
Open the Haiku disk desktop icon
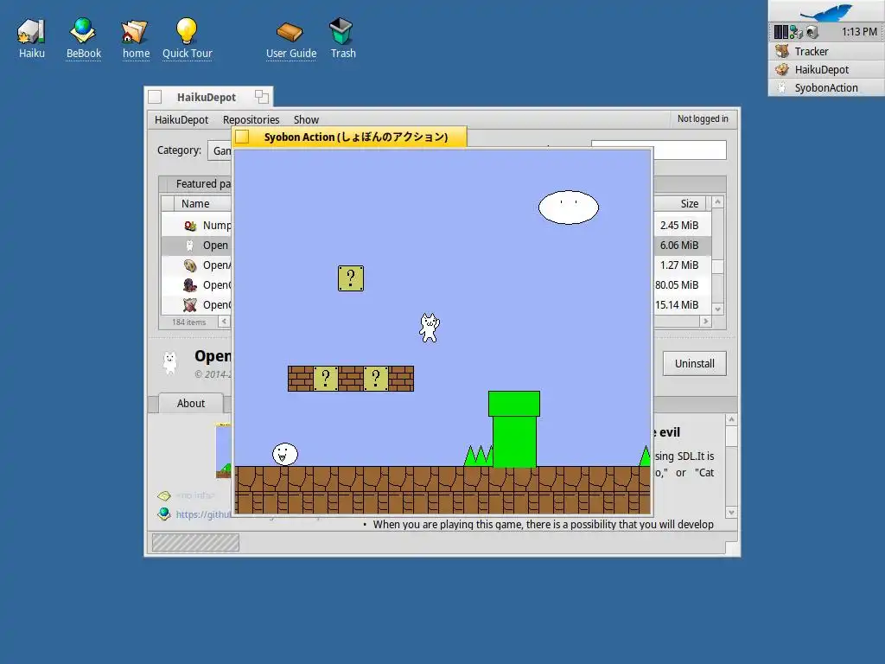(32, 31)
